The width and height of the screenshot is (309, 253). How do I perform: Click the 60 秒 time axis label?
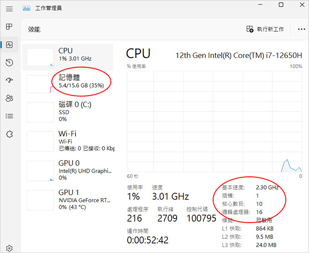click(x=133, y=176)
